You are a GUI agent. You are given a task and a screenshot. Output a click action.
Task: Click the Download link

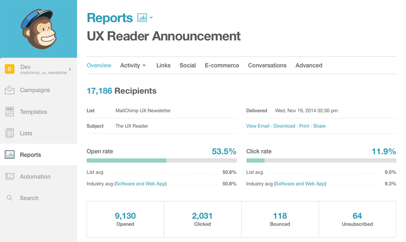point(284,126)
